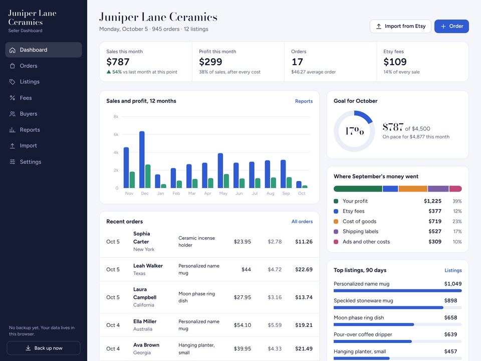Screen dimensions: 481x361
Task: Click the green up-triangle next to 54%
Action: click(109, 72)
